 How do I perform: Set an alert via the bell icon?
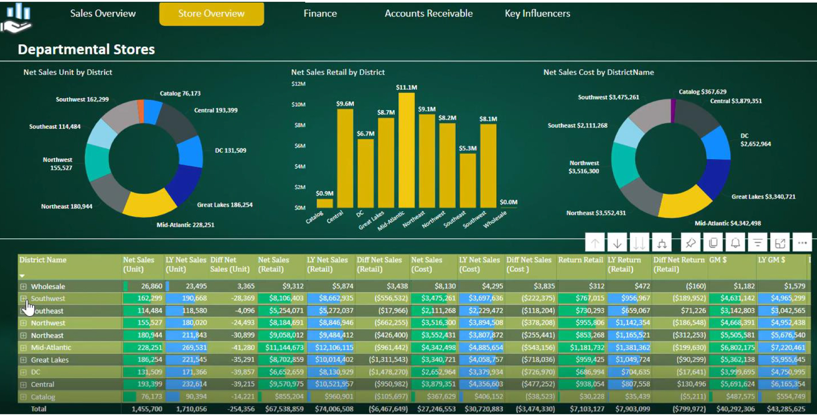735,242
